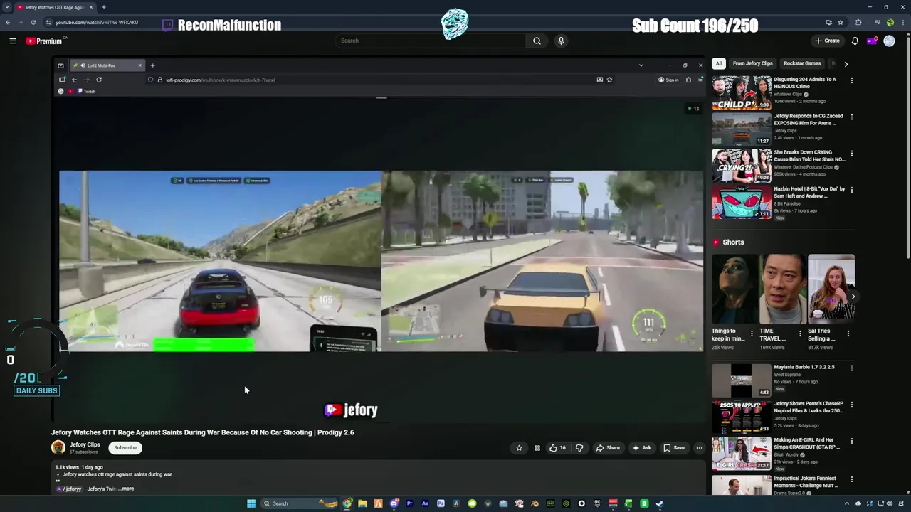Focus the YouTube search field

coord(430,41)
